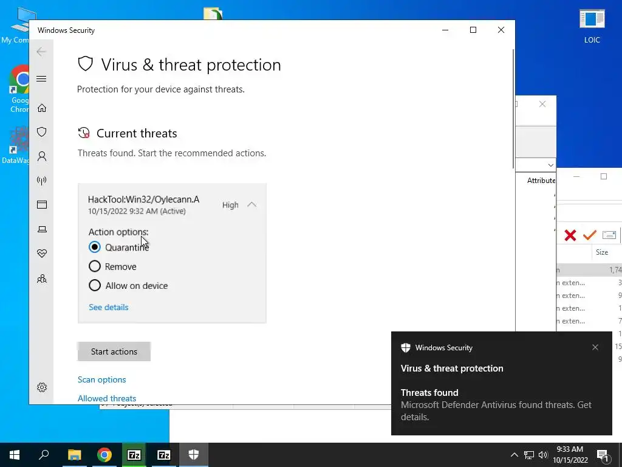Open the network tray icon
The width and height of the screenshot is (622, 467).
528,455
